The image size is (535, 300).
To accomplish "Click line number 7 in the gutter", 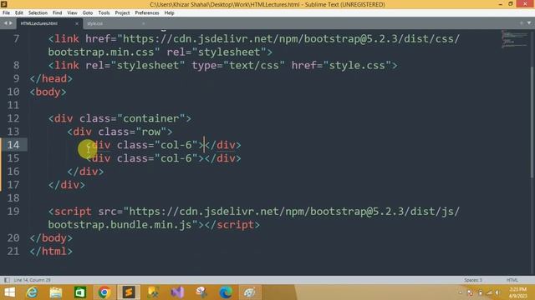I will [x=16, y=39].
